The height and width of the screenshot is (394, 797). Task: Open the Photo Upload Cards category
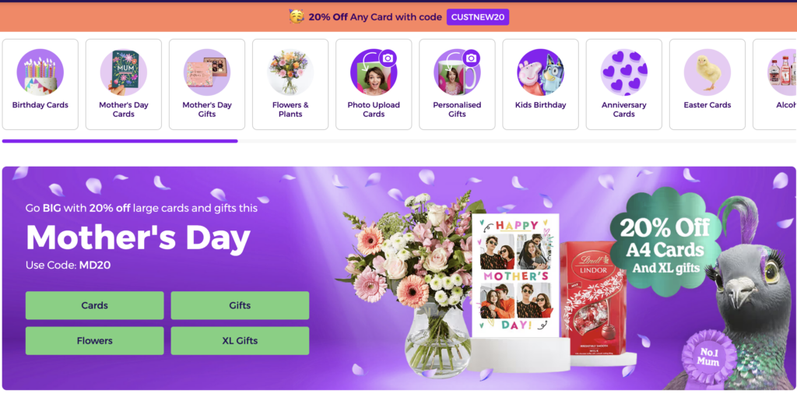[x=374, y=84]
